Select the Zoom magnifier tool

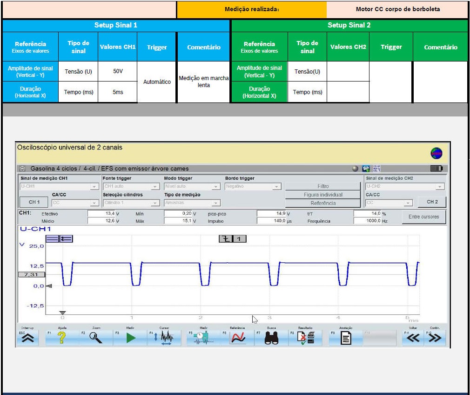(x=96, y=339)
